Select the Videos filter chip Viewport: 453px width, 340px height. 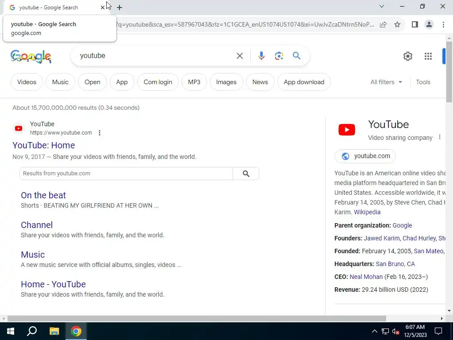click(27, 82)
